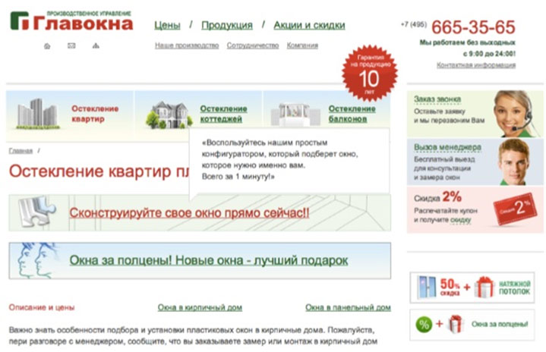
Task: Open Наше производство submenu link
Action: [187, 46]
